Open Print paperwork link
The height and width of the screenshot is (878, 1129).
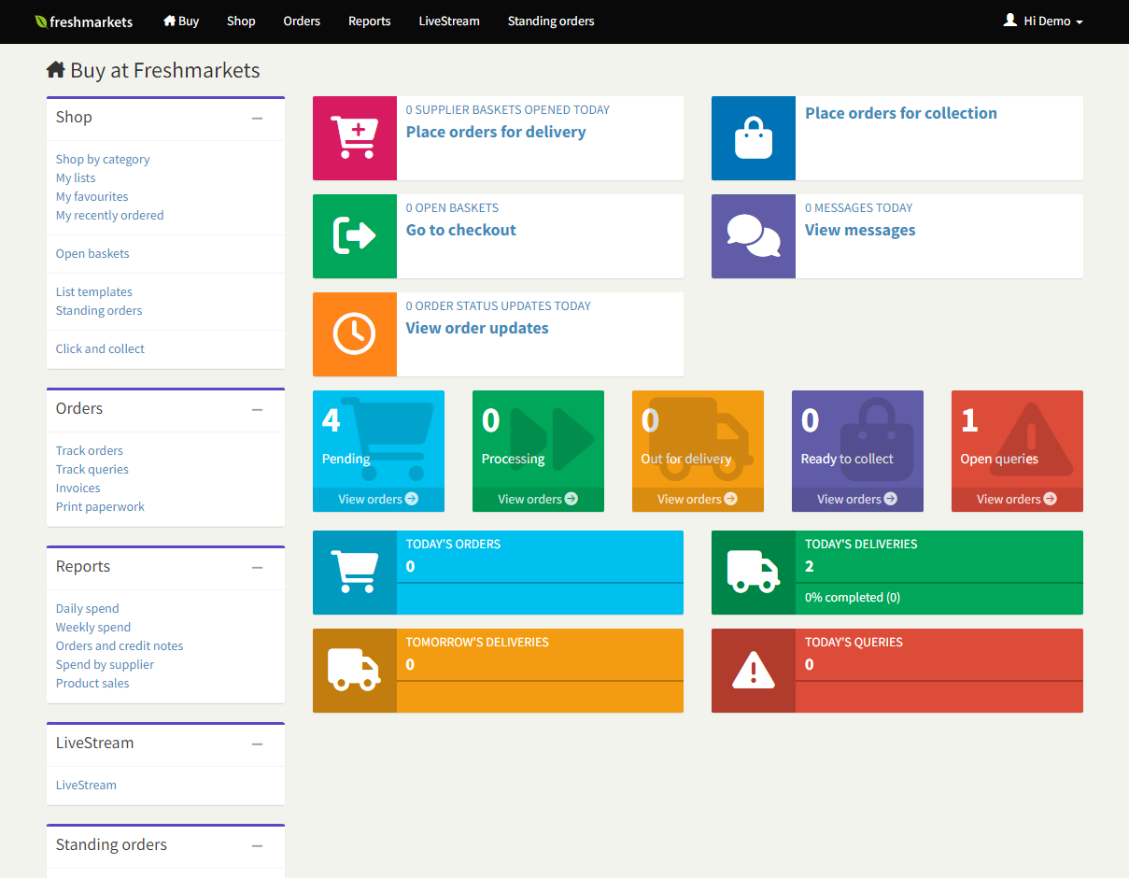click(x=101, y=506)
